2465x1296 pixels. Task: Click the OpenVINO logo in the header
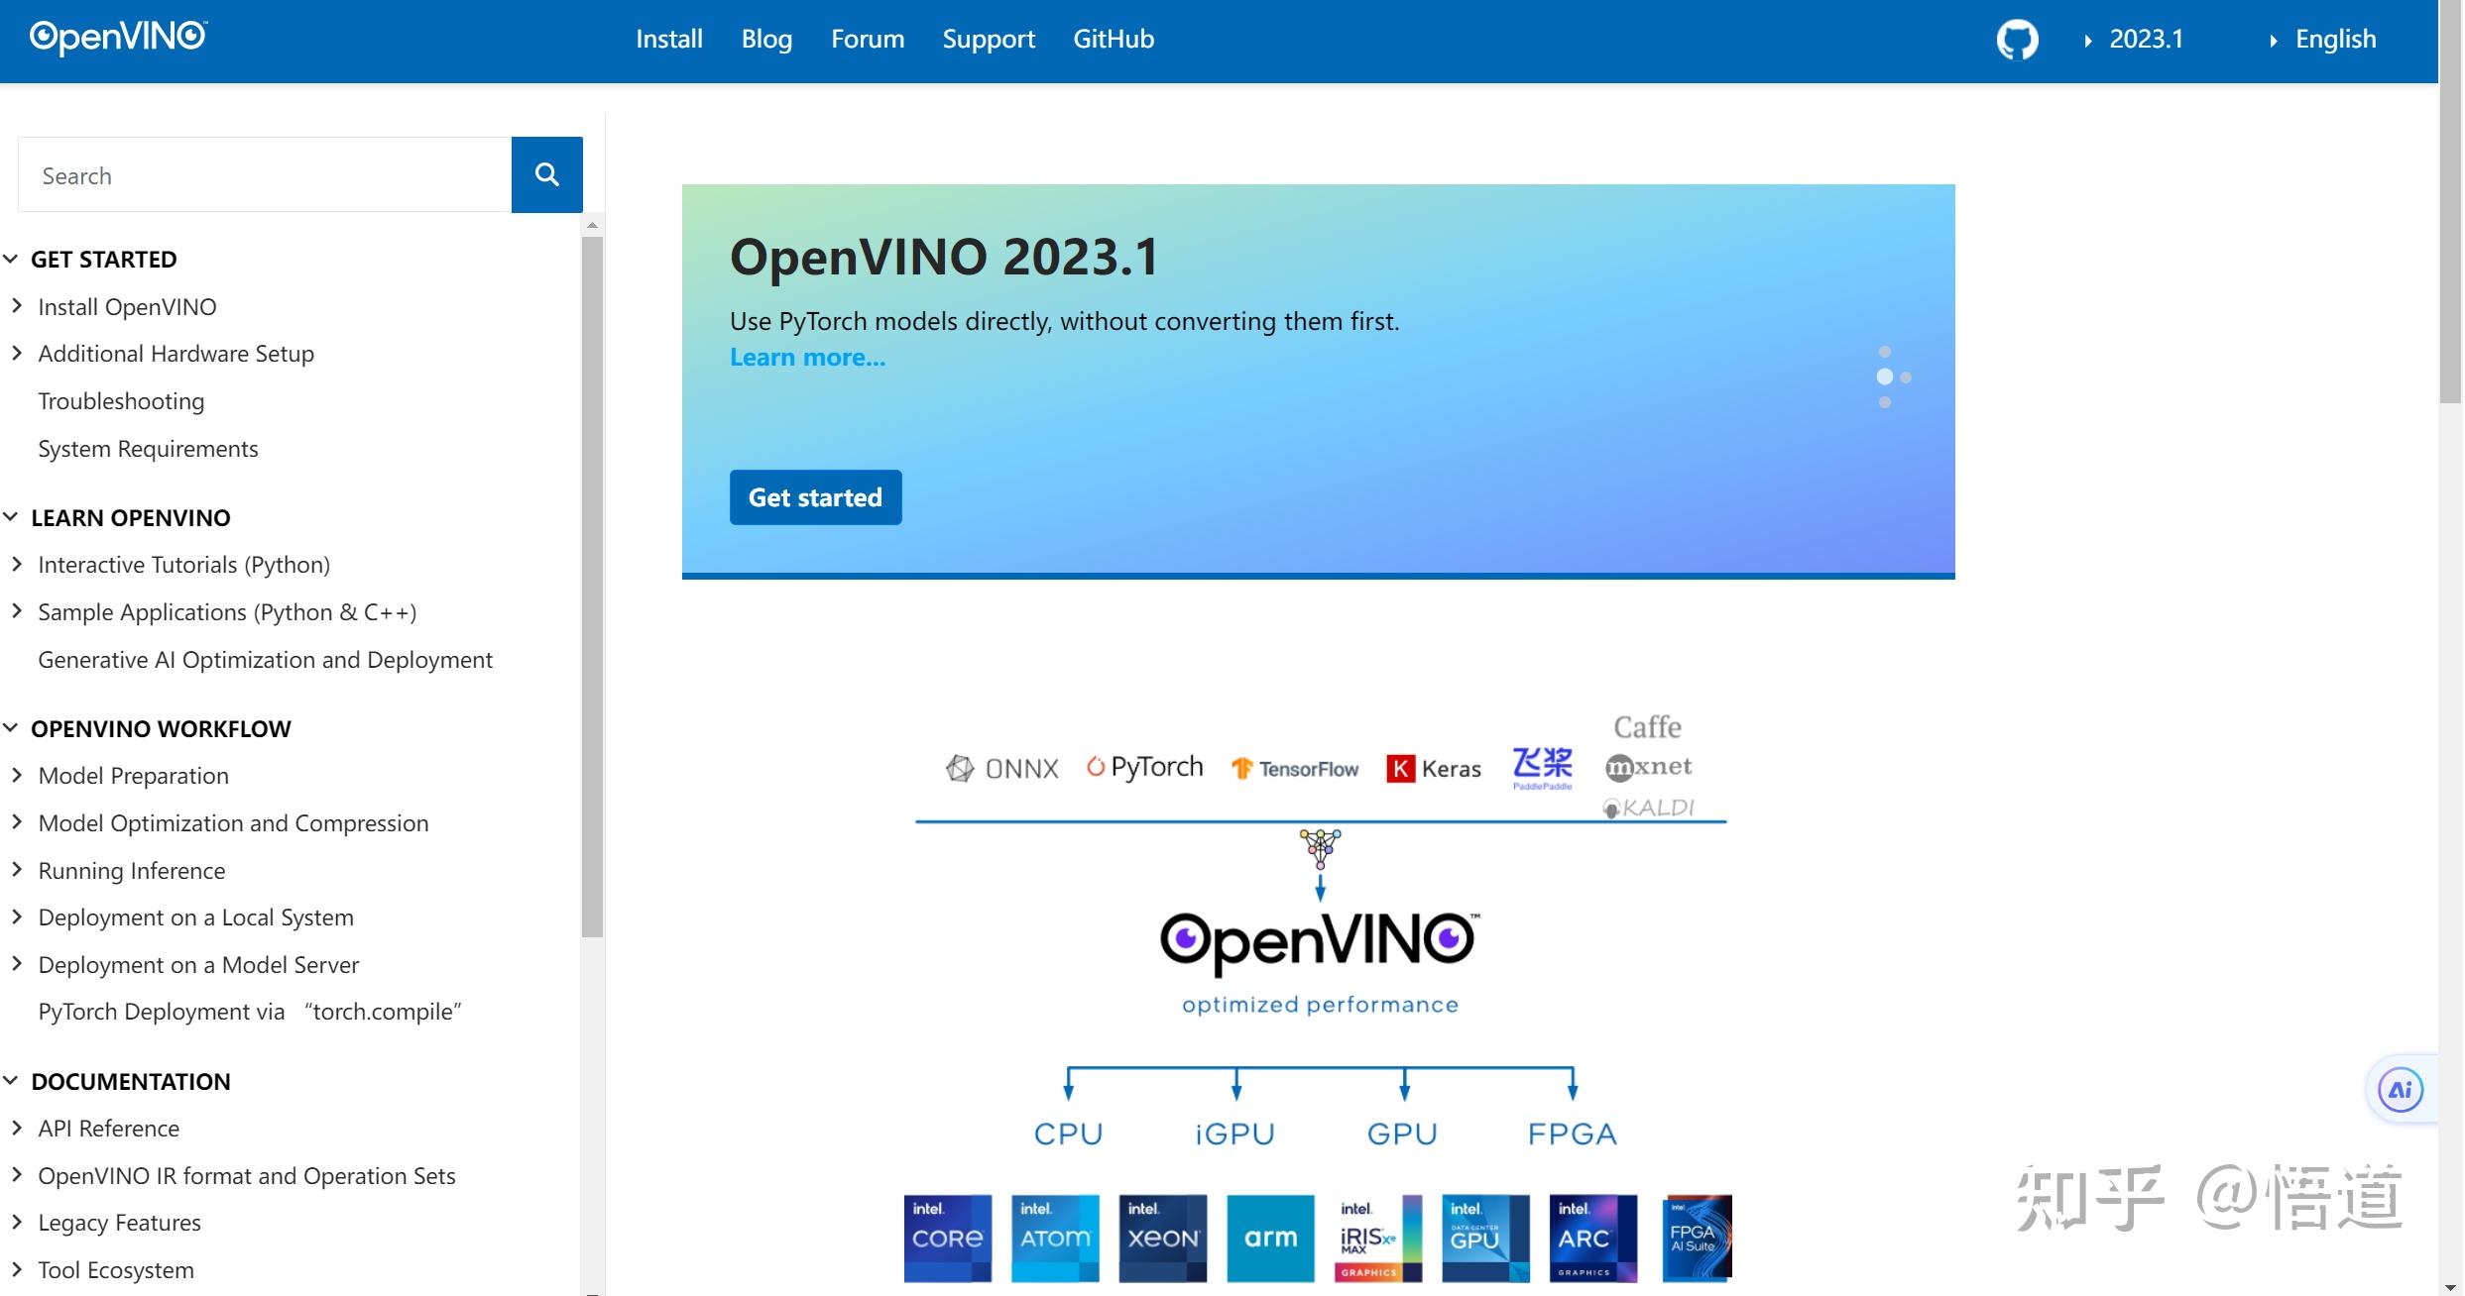coord(117,36)
